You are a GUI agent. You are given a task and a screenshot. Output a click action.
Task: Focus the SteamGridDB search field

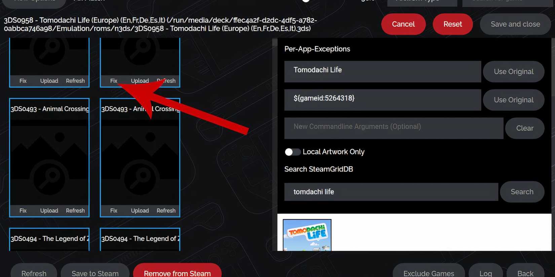tap(391, 192)
